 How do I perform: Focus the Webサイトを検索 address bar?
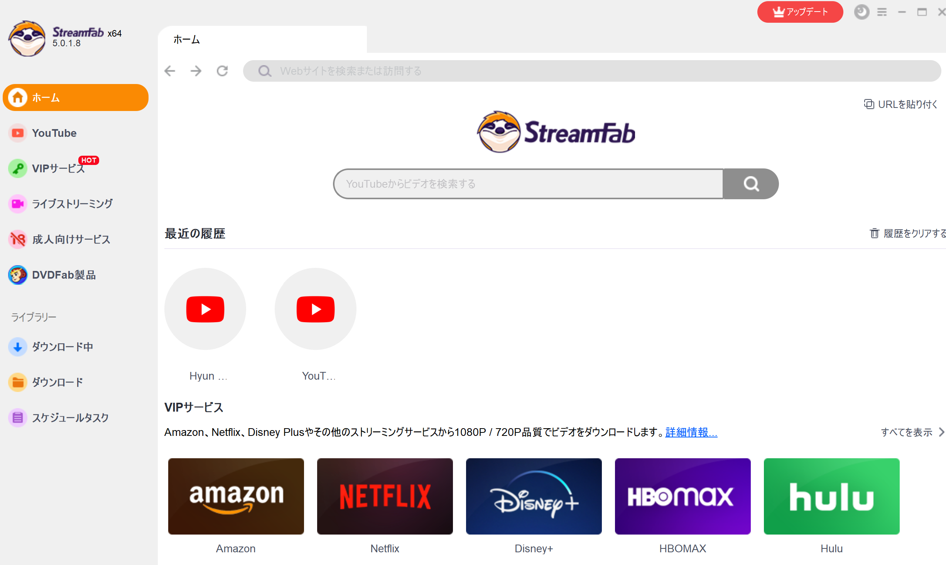(x=592, y=71)
